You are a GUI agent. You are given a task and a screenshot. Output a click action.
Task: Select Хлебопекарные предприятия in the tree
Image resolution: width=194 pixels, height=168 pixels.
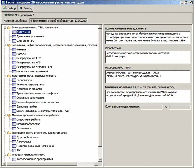point(35,159)
